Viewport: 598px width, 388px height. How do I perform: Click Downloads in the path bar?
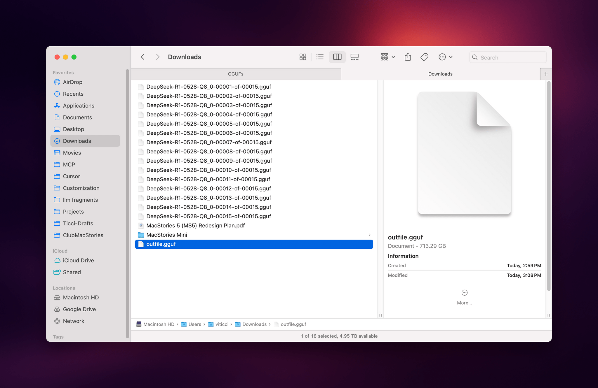[x=251, y=324]
